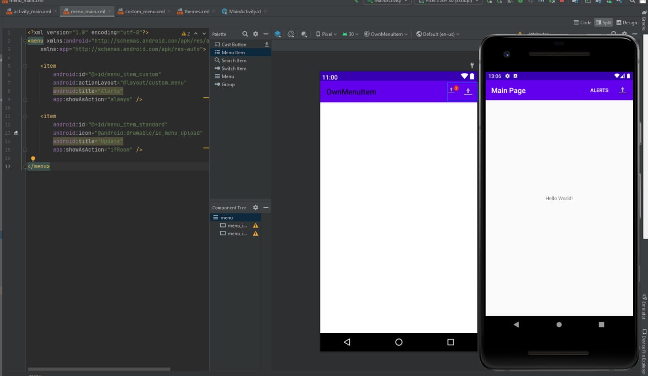Open the MainActivity run configuration dropdown
The height and width of the screenshot is (376, 648).
pos(387,2)
